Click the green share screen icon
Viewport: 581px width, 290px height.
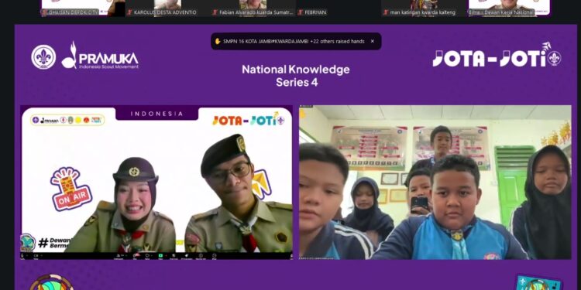point(160,256)
